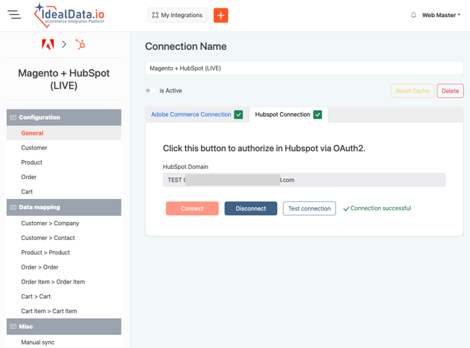Open the Web Master user dropdown
The image size is (470, 348).
[441, 15]
